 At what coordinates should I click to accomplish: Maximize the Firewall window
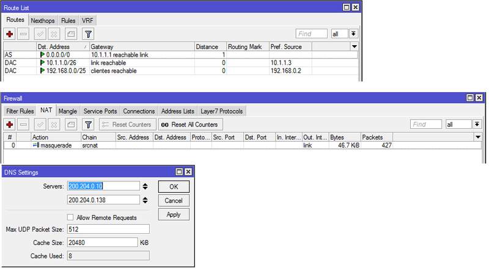point(470,98)
